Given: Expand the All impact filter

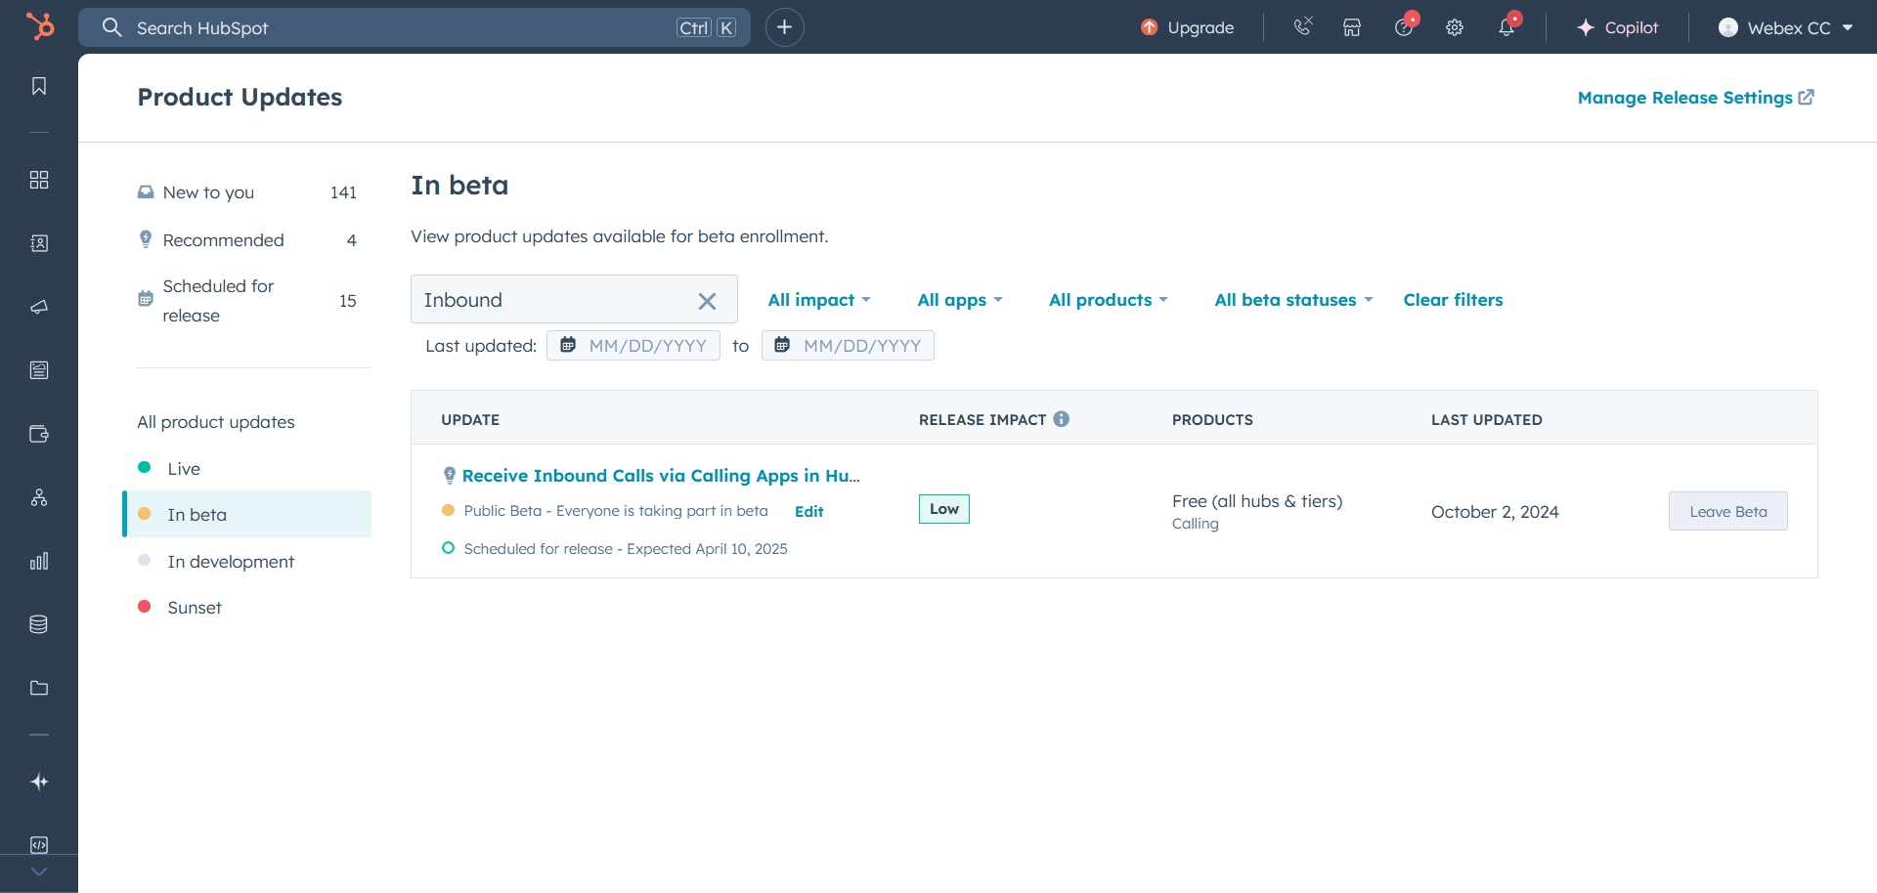Looking at the screenshot, I should pos(818,300).
